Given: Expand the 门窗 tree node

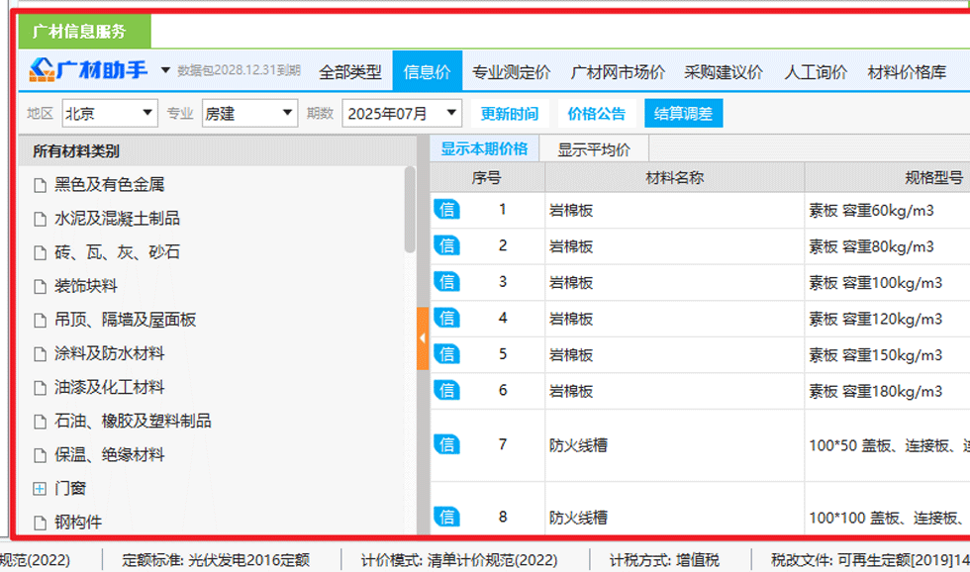Looking at the screenshot, I should point(40,489).
